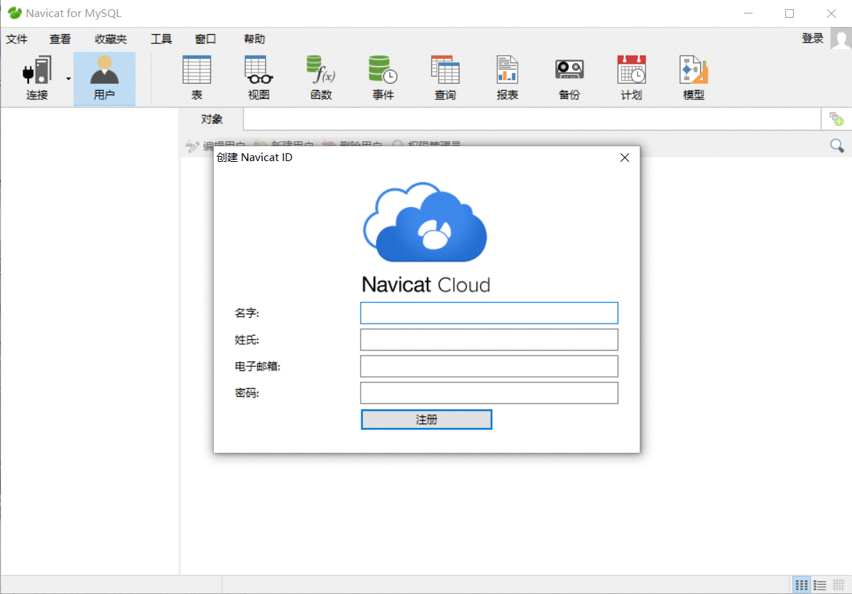Minimize the Navicat for MySQL window
The width and height of the screenshot is (852, 594).
point(747,13)
